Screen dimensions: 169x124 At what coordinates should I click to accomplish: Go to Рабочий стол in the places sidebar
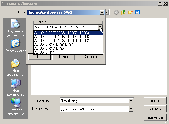coord(16,46)
